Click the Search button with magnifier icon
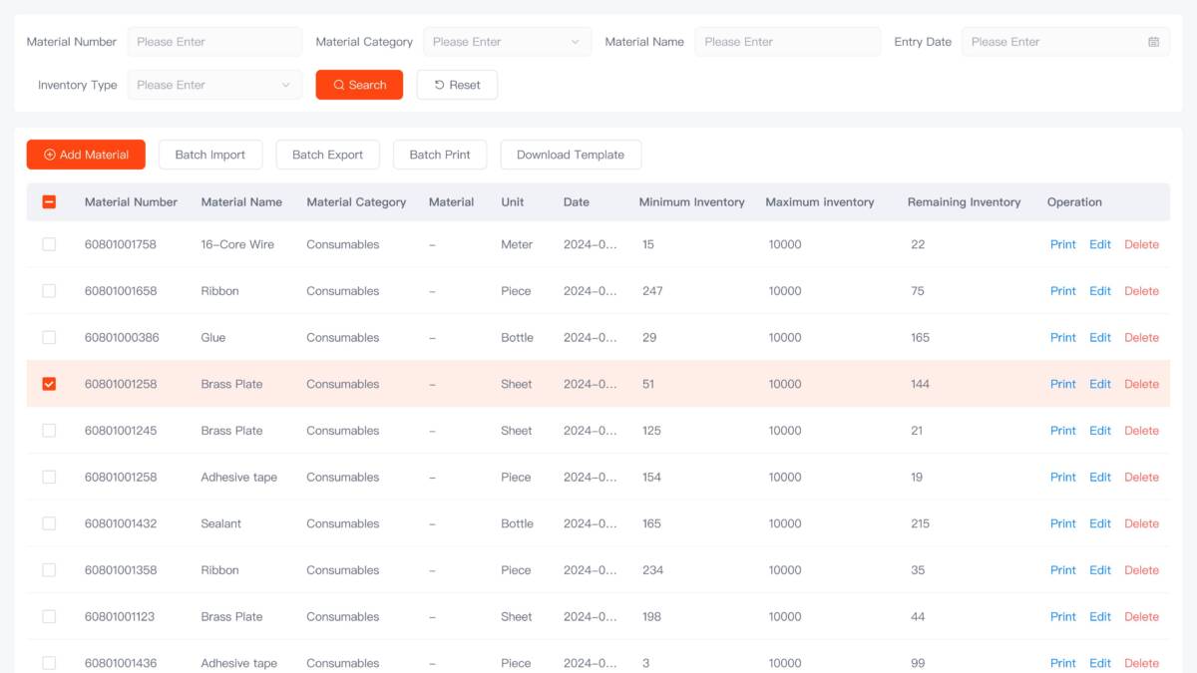The height and width of the screenshot is (673, 1197). [x=359, y=85]
